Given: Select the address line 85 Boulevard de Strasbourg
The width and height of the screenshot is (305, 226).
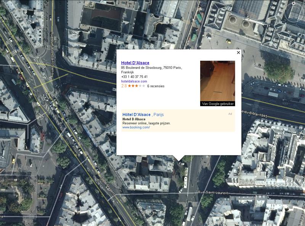Looking at the screenshot, I should (151, 68).
